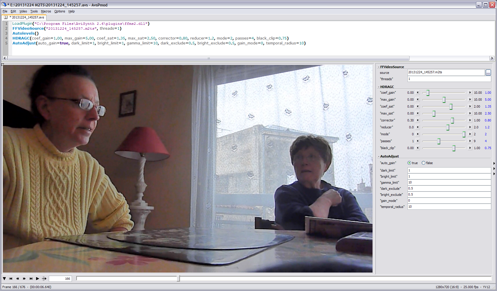Reset coef_sat via blue 1.35 value

488,106
